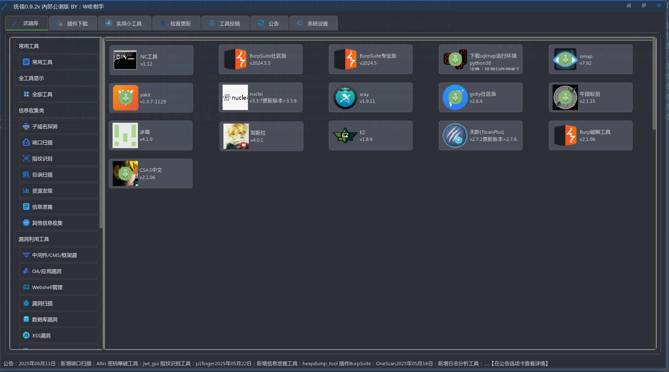Select 资源发现 category
The width and height of the screenshot is (669, 372).
[x=58, y=191]
